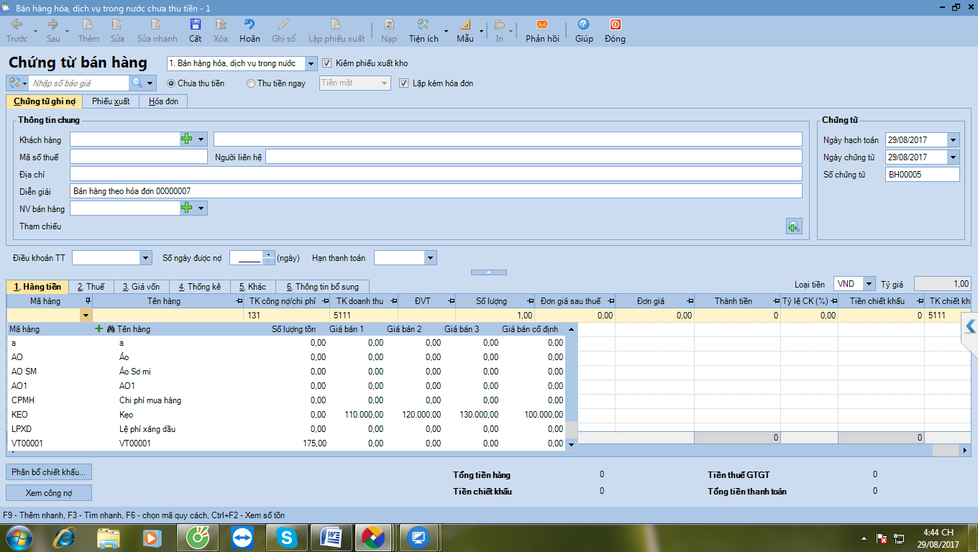Open the Ngày chứng từ date dropdown
Screen dimensions: 978x552
[x=954, y=157]
